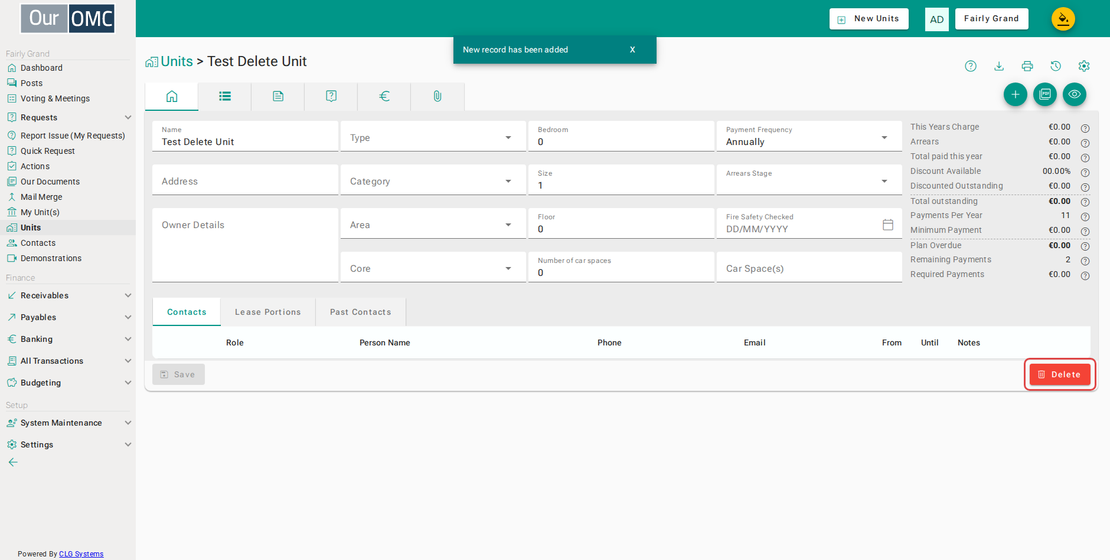
Task: Open the history clock icon
Action: (1056, 66)
